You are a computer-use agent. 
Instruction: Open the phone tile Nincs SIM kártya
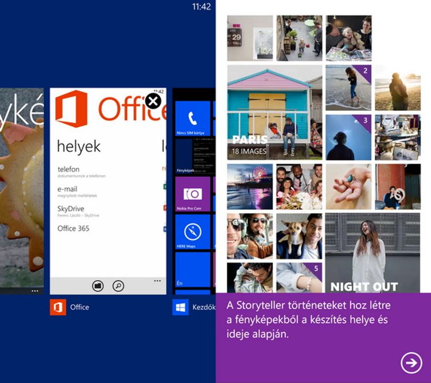pyautogui.click(x=193, y=118)
